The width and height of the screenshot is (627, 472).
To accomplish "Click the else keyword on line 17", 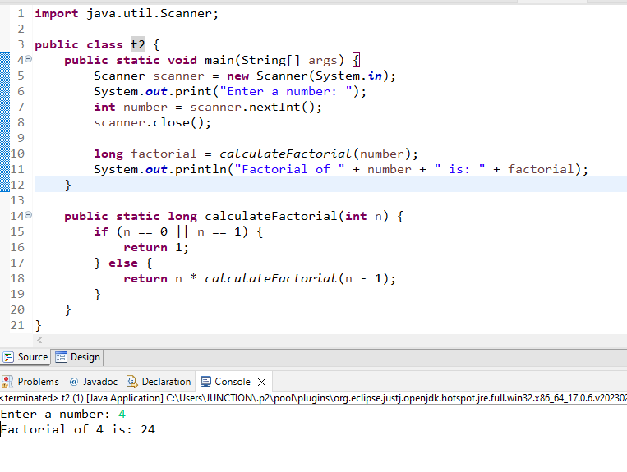I will tap(123, 263).
